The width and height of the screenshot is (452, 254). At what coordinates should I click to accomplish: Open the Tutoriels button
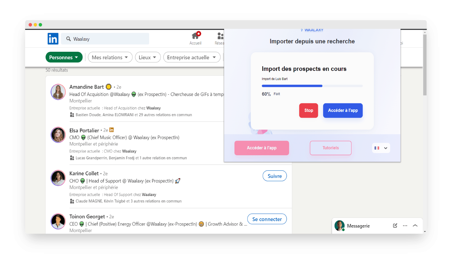click(x=331, y=148)
